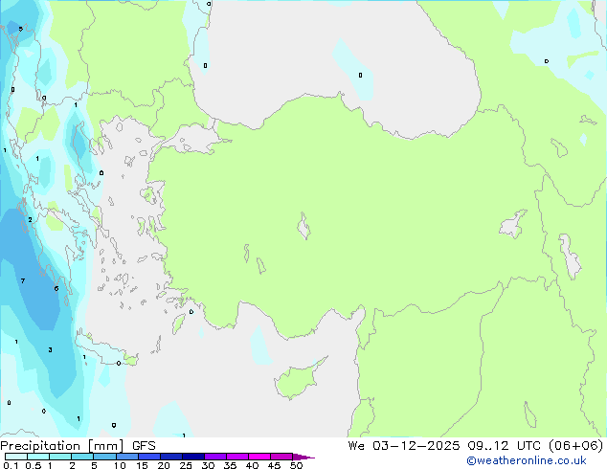
Task: Click the '35' legend scale label
Action: [x=230, y=465]
